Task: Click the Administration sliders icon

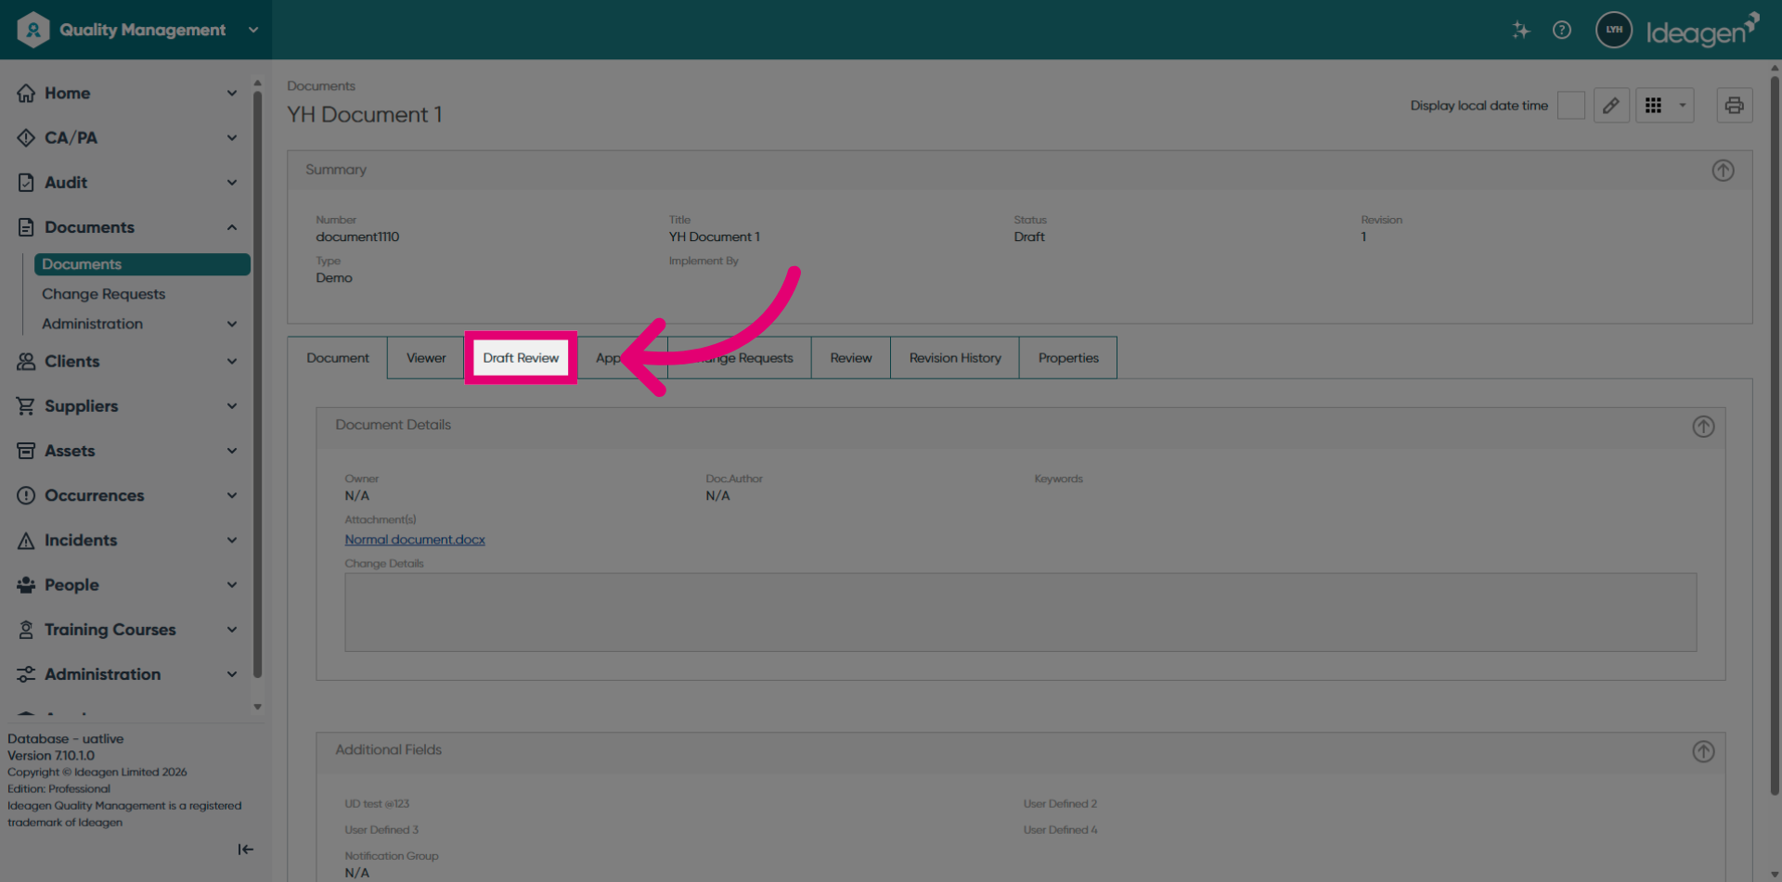Action: click(26, 674)
